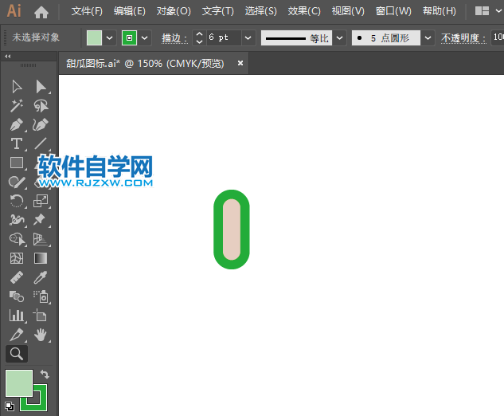
Task: Go to Illustrator home screen
Action: coord(41,12)
